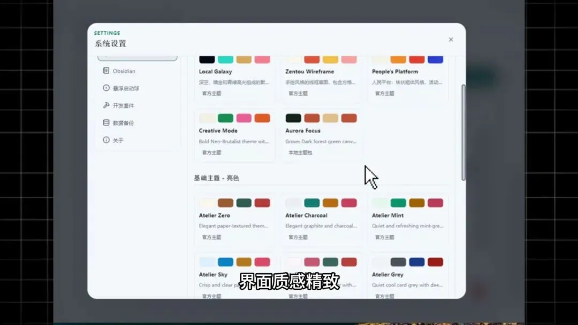The width and height of the screenshot is (578, 325).
Task: Click the 'Elegant graphite and charcoal' description
Action: click(x=321, y=226)
